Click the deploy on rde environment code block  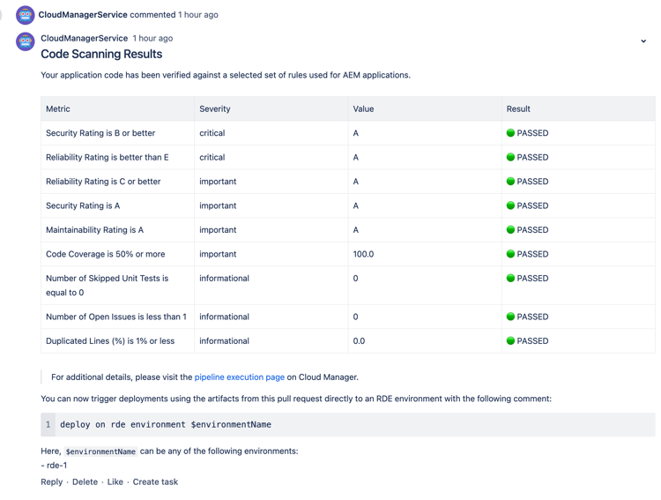pos(348,424)
